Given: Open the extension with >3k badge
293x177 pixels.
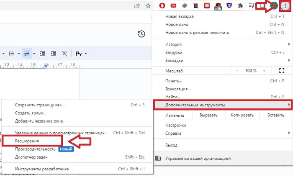Looking at the screenshot, I should pyautogui.click(x=218, y=6).
